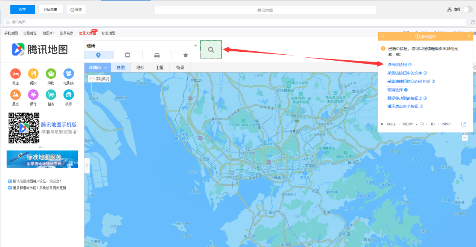Click the 腾讯地图 URL address bar
Image resolution: width=476 pixels, height=247 pixels.
click(x=235, y=22)
